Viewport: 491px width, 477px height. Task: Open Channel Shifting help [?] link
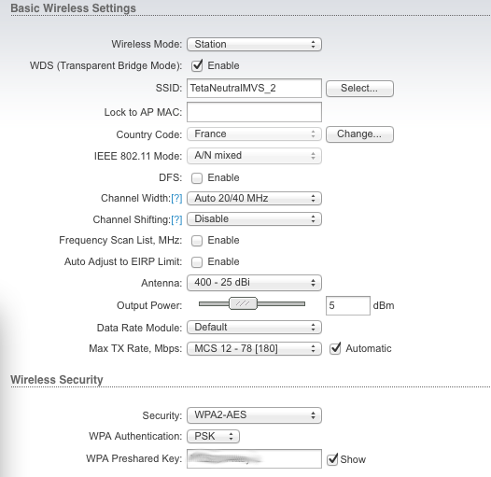click(176, 219)
